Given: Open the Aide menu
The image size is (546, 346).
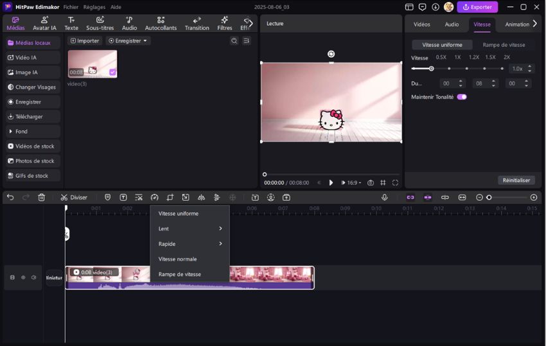Looking at the screenshot, I should coord(116,7).
